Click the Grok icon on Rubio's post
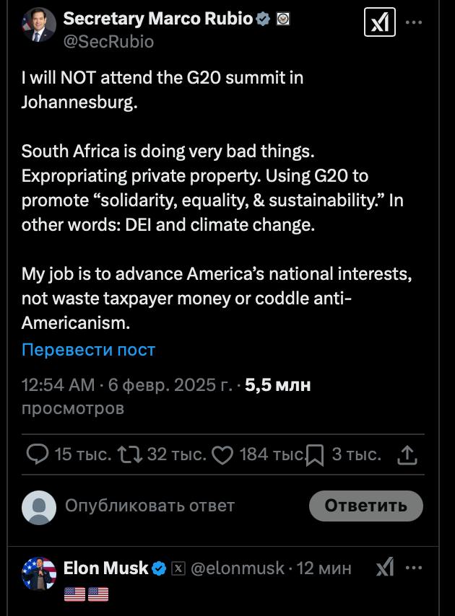The height and width of the screenshot is (616, 455). tap(379, 24)
